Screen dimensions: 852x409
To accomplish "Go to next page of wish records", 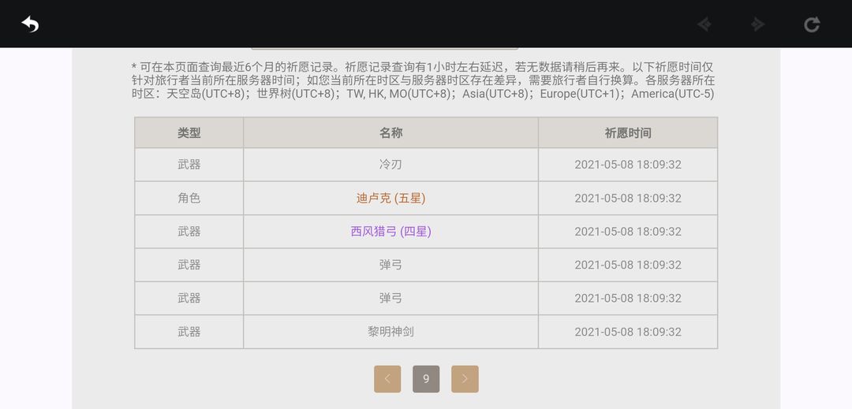I will point(465,378).
